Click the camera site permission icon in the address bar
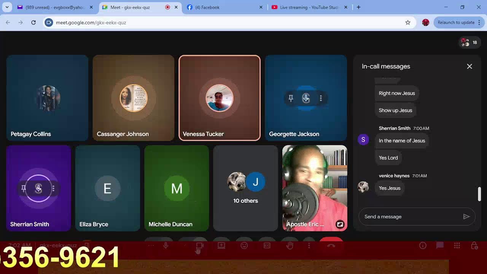 coord(49,22)
